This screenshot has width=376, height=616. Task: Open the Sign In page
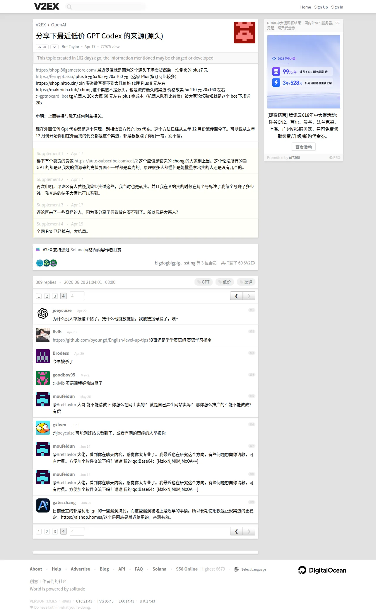point(337,7)
